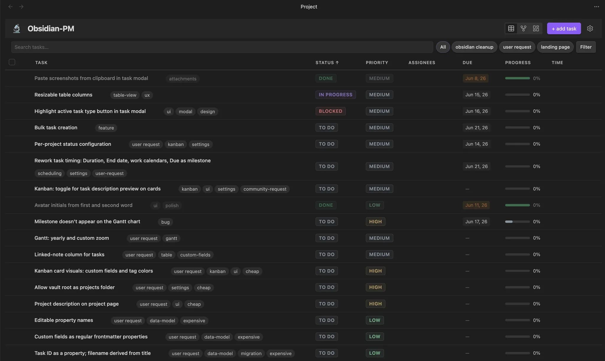This screenshot has width=605, height=361.
Task: Open the three-dot more options menu
Action: 596,6
